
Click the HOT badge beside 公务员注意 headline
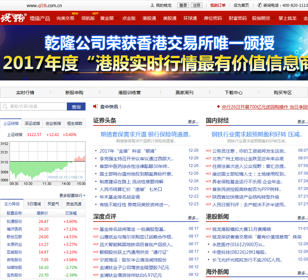coord(208,151)
